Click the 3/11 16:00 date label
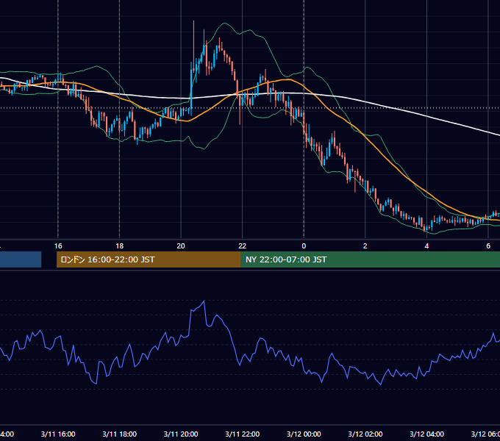Screen dimensions: 500x441 click(x=58, y=434)
